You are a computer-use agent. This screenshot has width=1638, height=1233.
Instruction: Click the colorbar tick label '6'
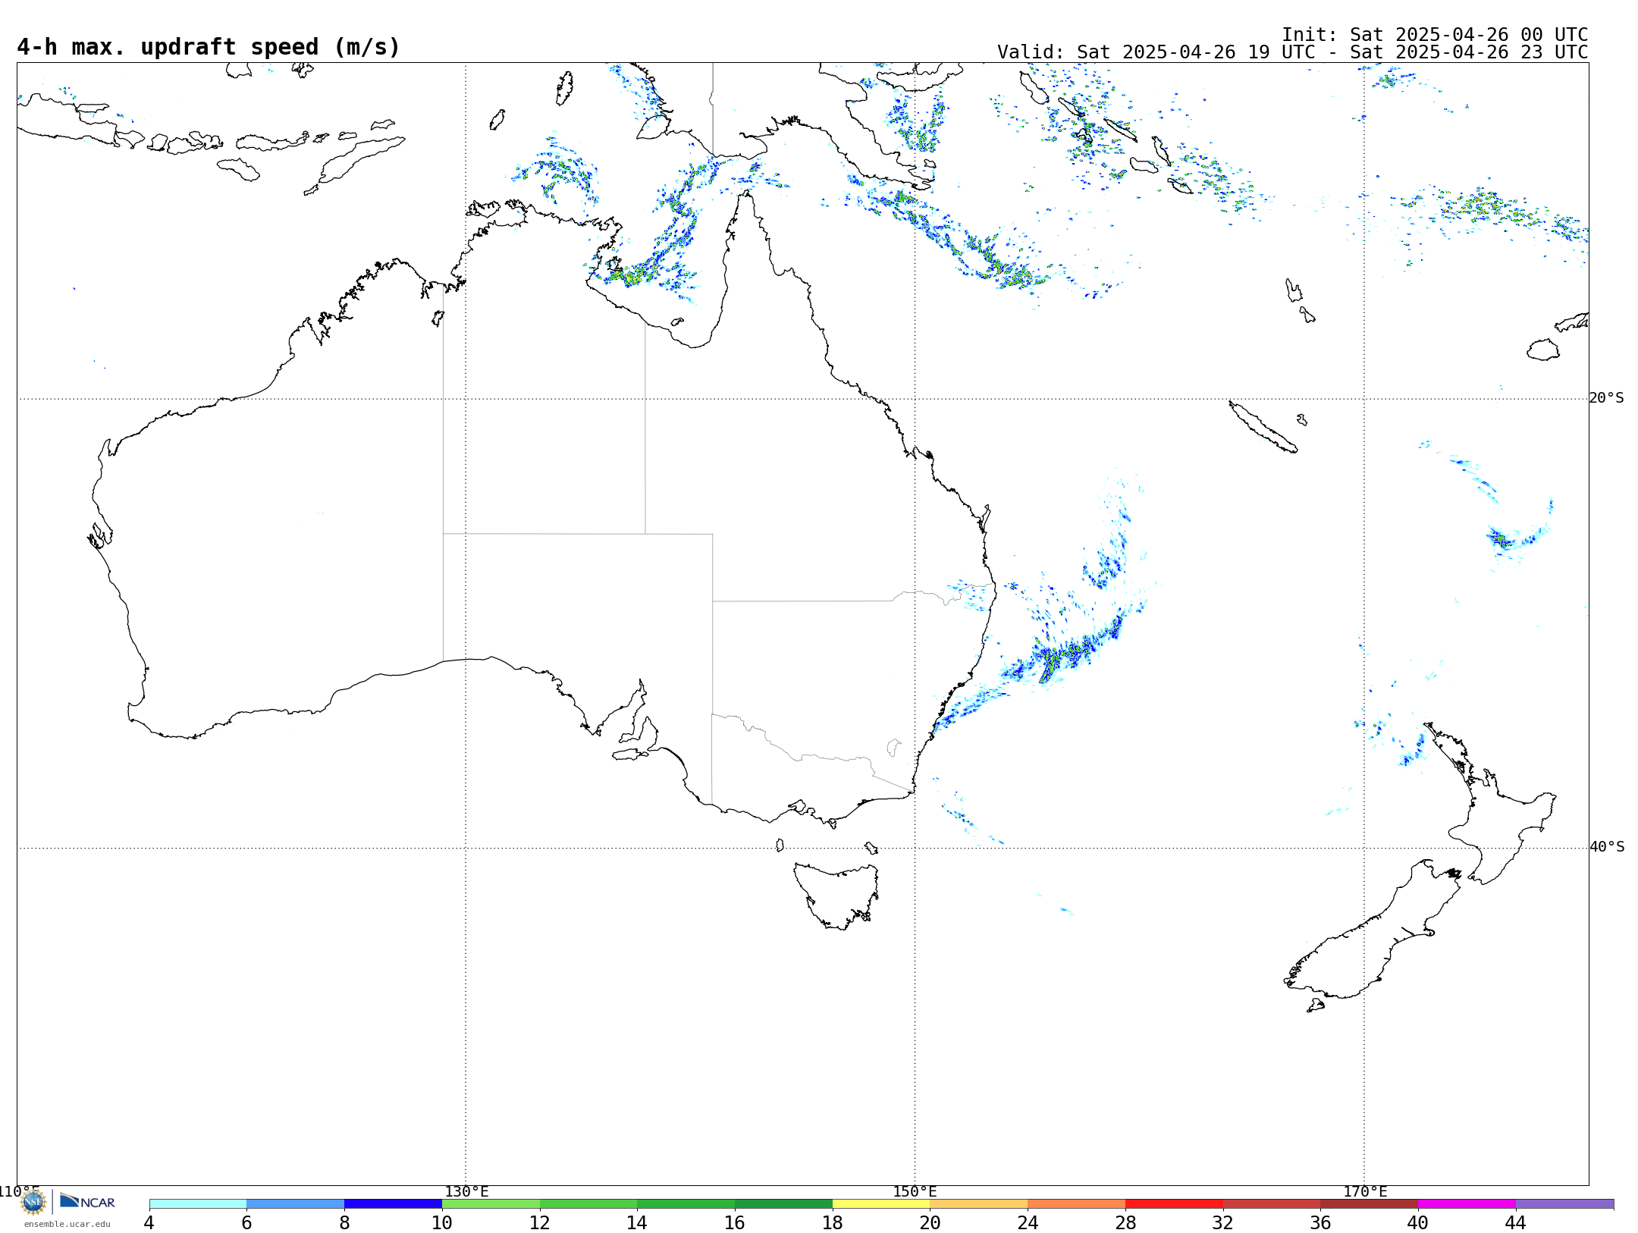pos(246,1223)
